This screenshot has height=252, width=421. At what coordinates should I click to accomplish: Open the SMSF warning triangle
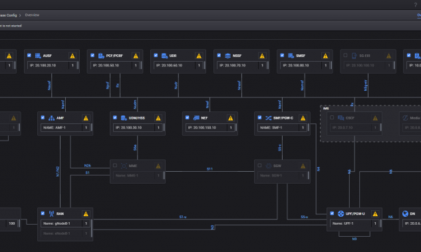pos(325,56)
